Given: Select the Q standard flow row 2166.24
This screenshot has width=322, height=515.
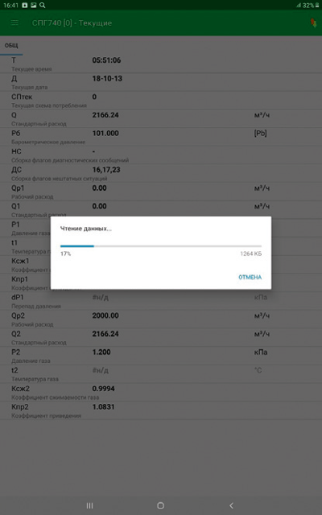Looking at the screenshot, I should [161, 118].
